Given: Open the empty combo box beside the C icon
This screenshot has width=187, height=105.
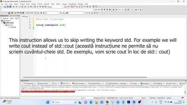Looking at the screenshot, I should point(53,13).
